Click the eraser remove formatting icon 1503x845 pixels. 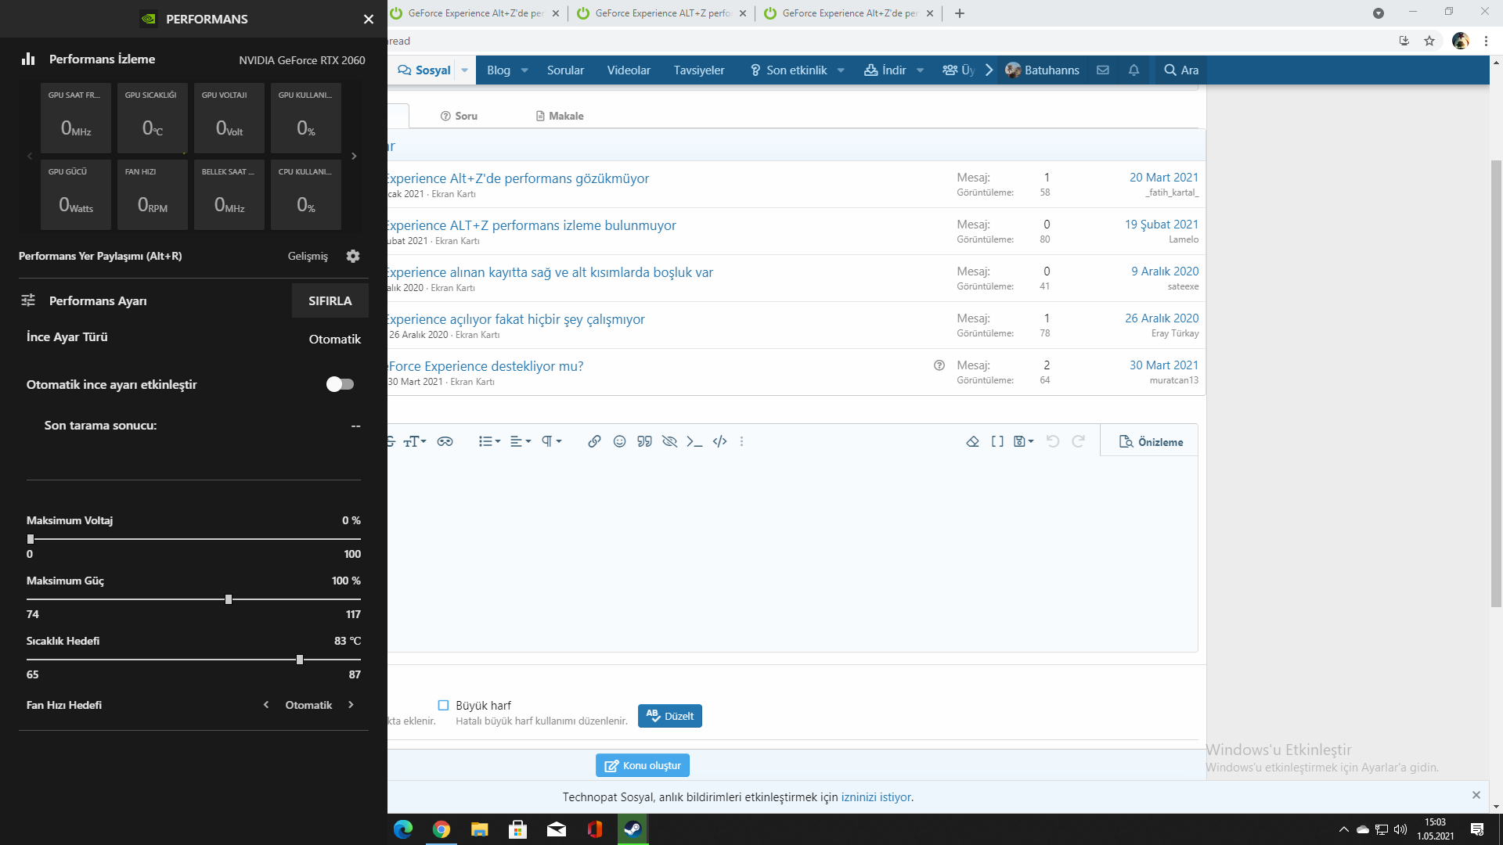tap(972, 441)
